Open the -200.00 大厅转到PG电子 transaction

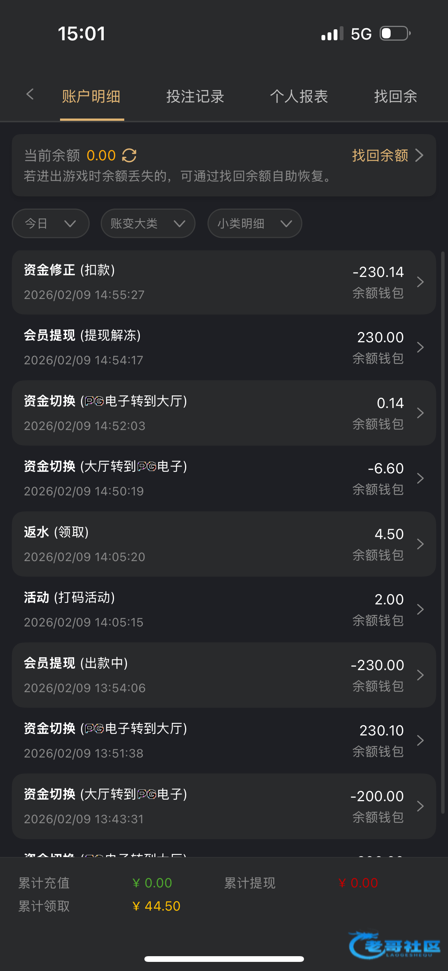click(223, 806)
